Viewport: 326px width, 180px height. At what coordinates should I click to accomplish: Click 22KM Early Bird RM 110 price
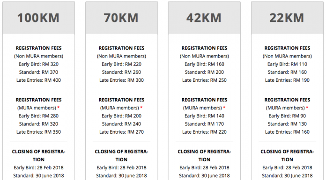point(287,64)
